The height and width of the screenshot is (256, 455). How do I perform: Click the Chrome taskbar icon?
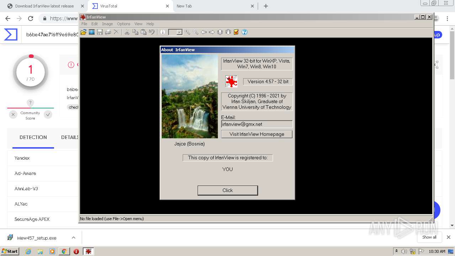[64, 251]
